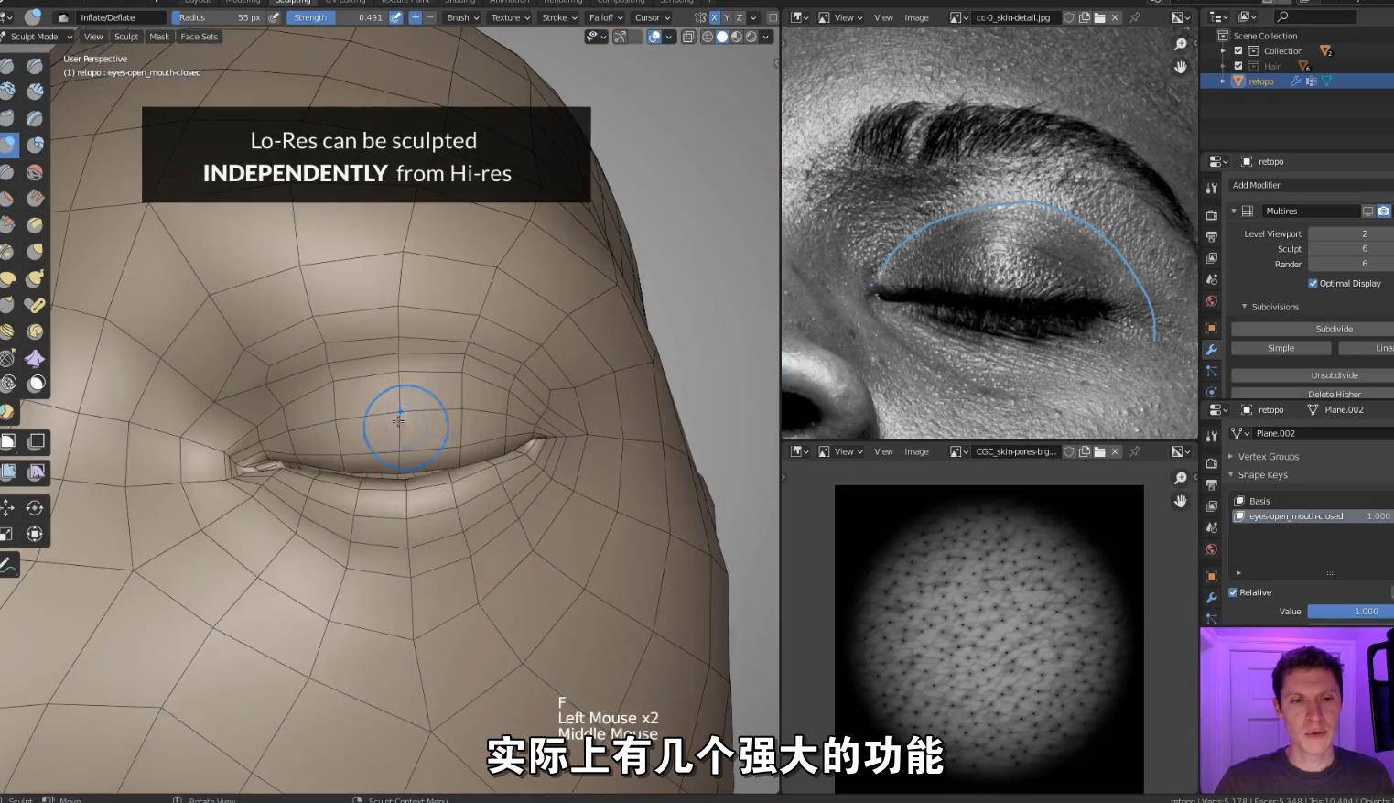1394x803 pixels.
Task: Click the Simple subdivision button
Action: coord(1281,348)
